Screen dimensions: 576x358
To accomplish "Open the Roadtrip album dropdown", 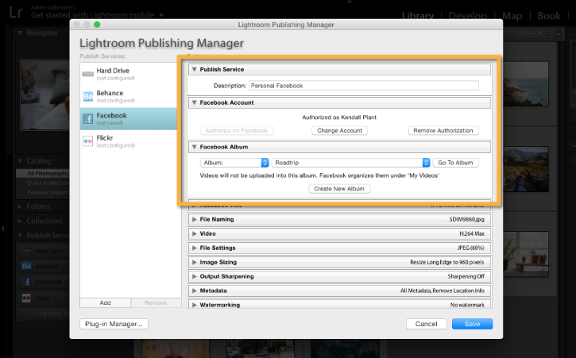I will point(351,163).
